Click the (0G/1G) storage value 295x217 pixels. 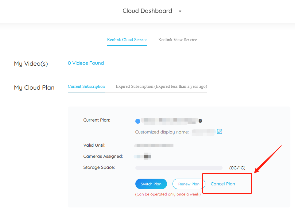237,168
